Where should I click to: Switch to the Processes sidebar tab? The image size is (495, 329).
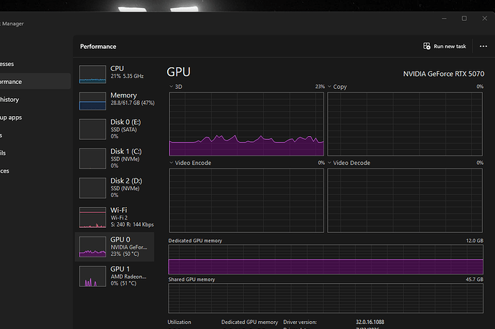(35, 64)
